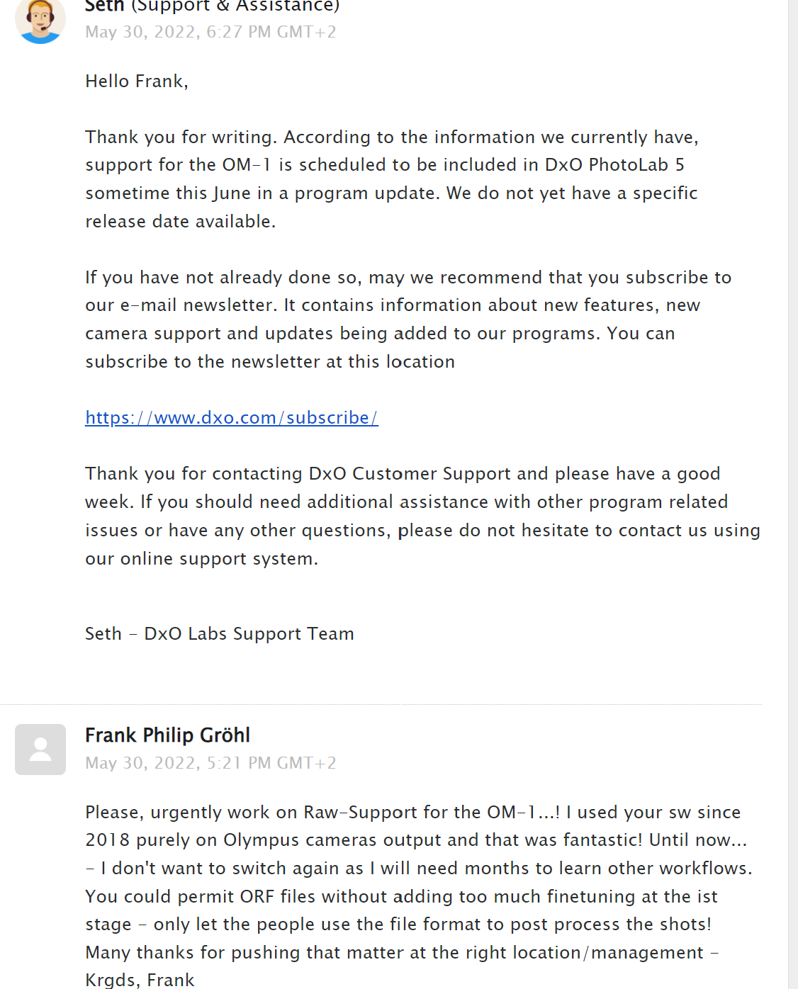Click the "DxO PhotoLab 5" text in Seth's reply

pyautogui.click(x=614, y=165)
